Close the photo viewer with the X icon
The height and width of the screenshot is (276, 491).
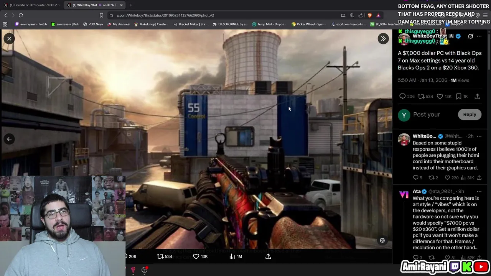click(9, 38)
